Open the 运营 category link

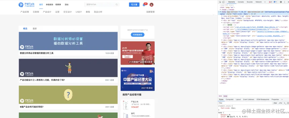pyautogui.click(x=57, y=12)
